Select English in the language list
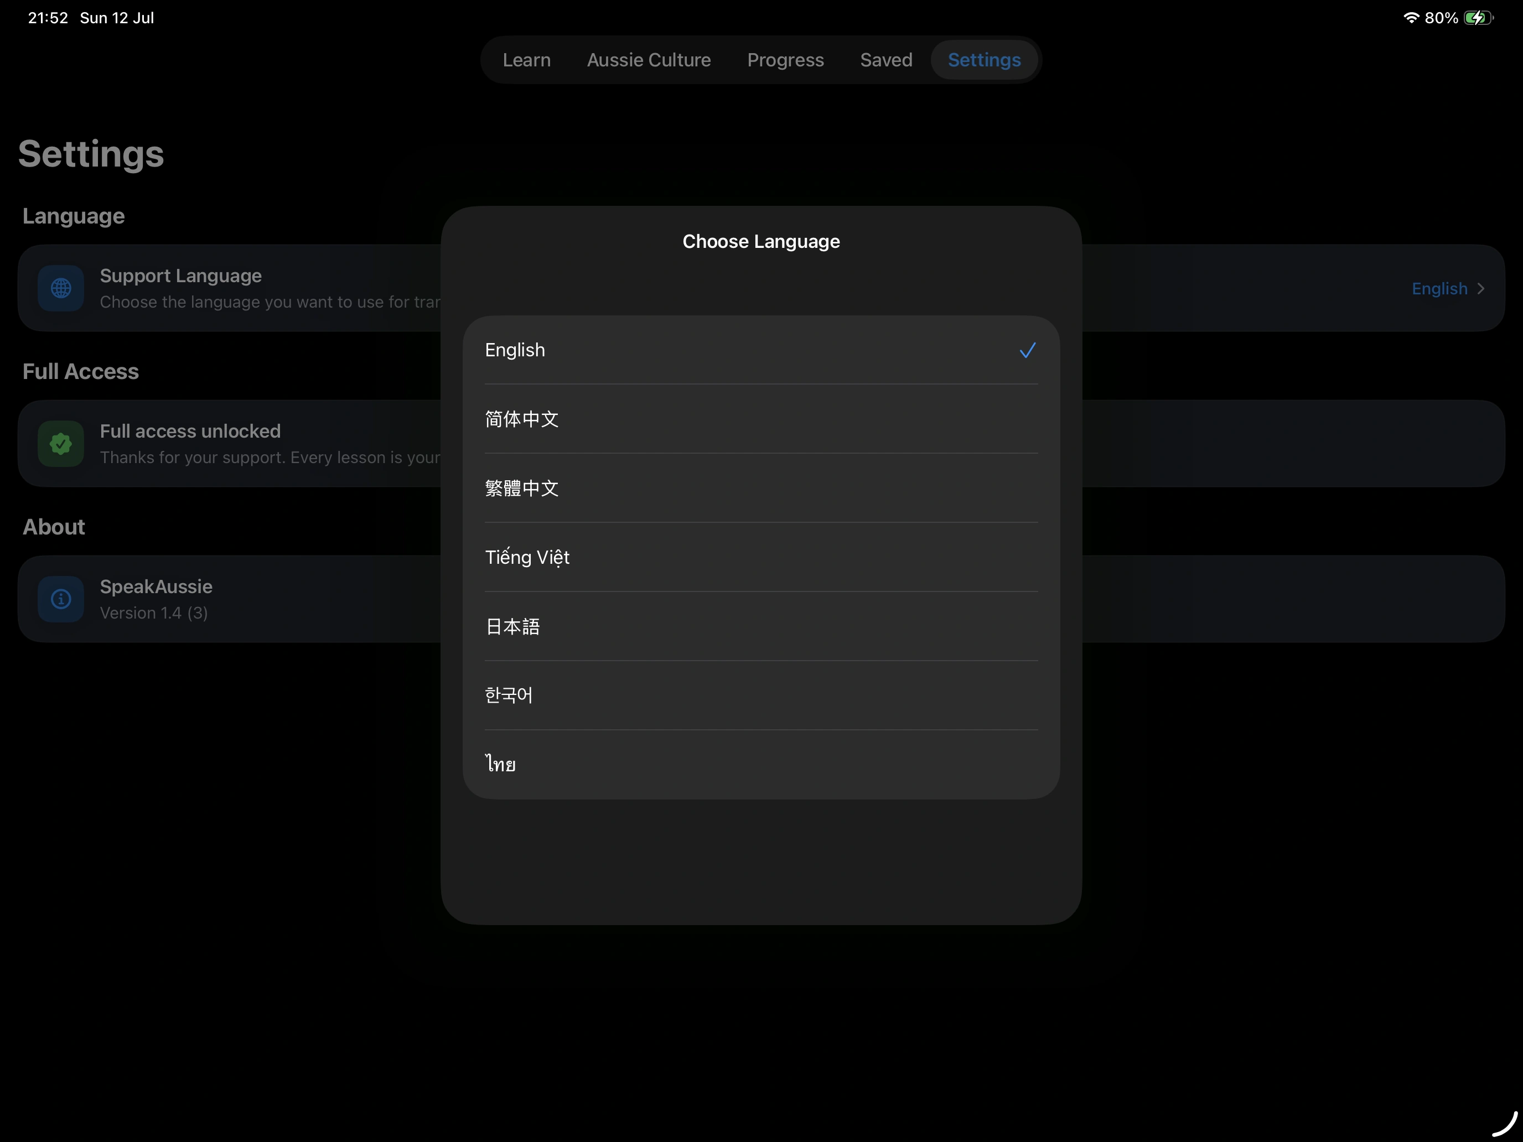Screen dimensions: 1523x1142 [x=761, y=350]
